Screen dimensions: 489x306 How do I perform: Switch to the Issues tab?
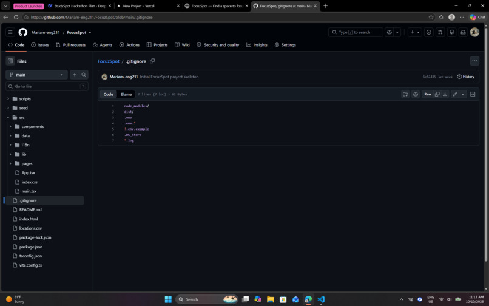[40, 45]
